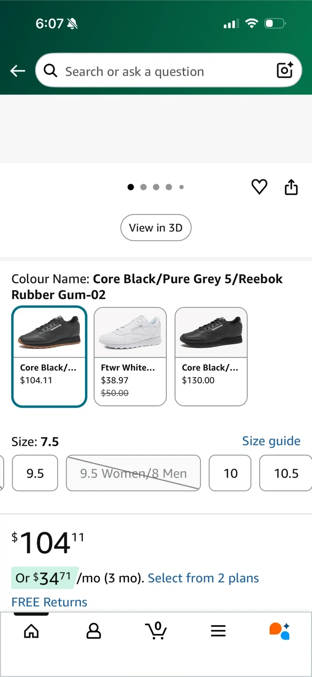This screenshot has width=312, height=677.
Task: Open camera lens search icon
Action: click(x=285, y=71)
